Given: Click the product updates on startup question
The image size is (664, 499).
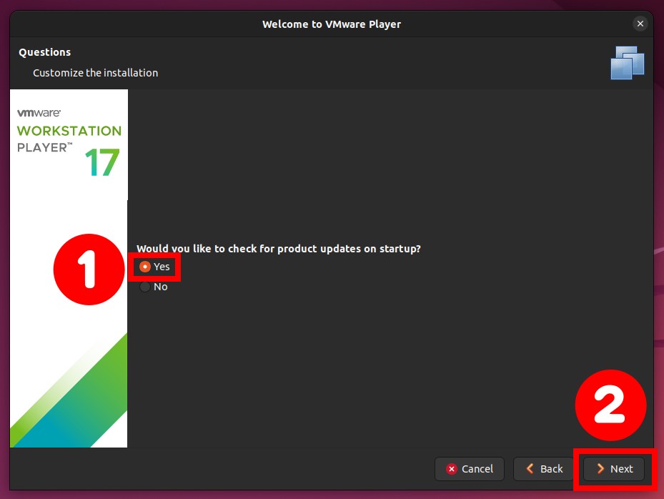Looking at the screenshot, I should click(x=279, y=248).
